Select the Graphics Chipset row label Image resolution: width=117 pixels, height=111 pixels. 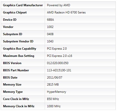click(x=15, y=12)
